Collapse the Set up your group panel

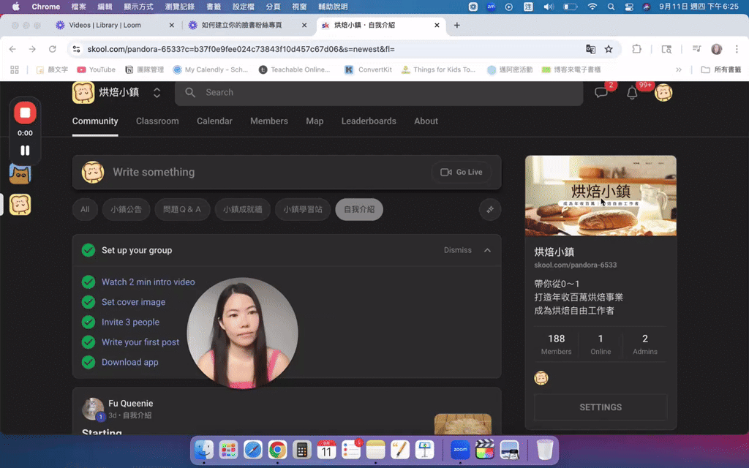coord(488,249)
